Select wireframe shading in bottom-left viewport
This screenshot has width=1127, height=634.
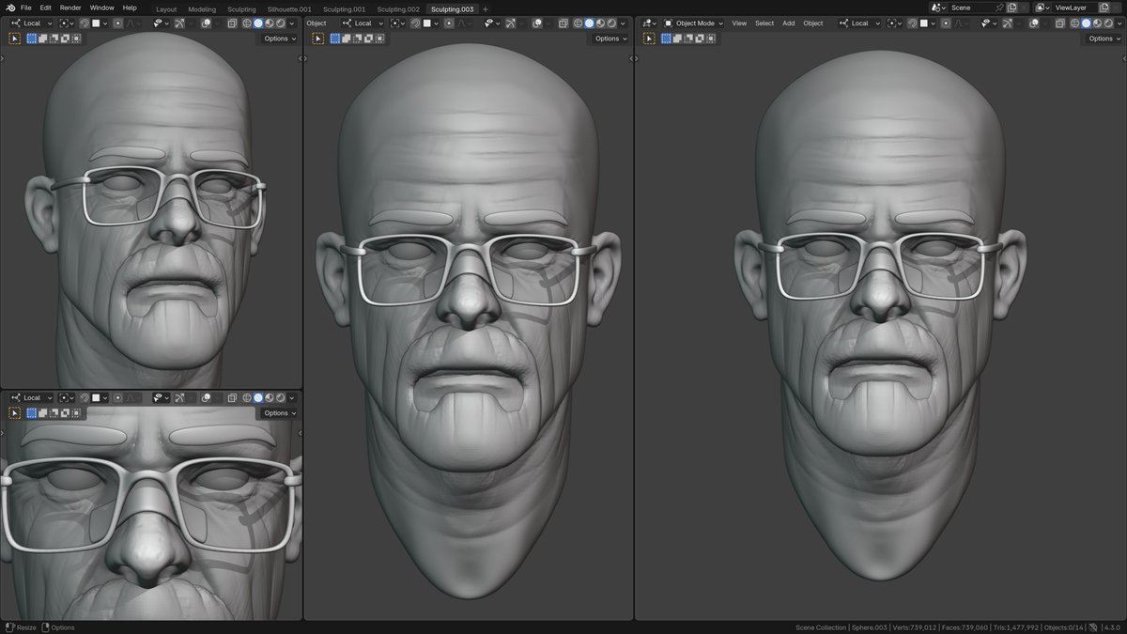(247, 397)
